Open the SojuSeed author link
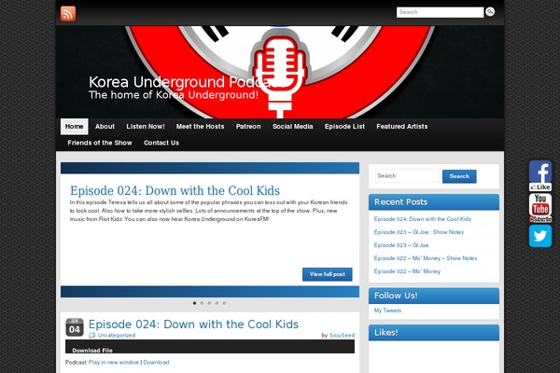This screenshot has width=560, height=373. point(342,336)
